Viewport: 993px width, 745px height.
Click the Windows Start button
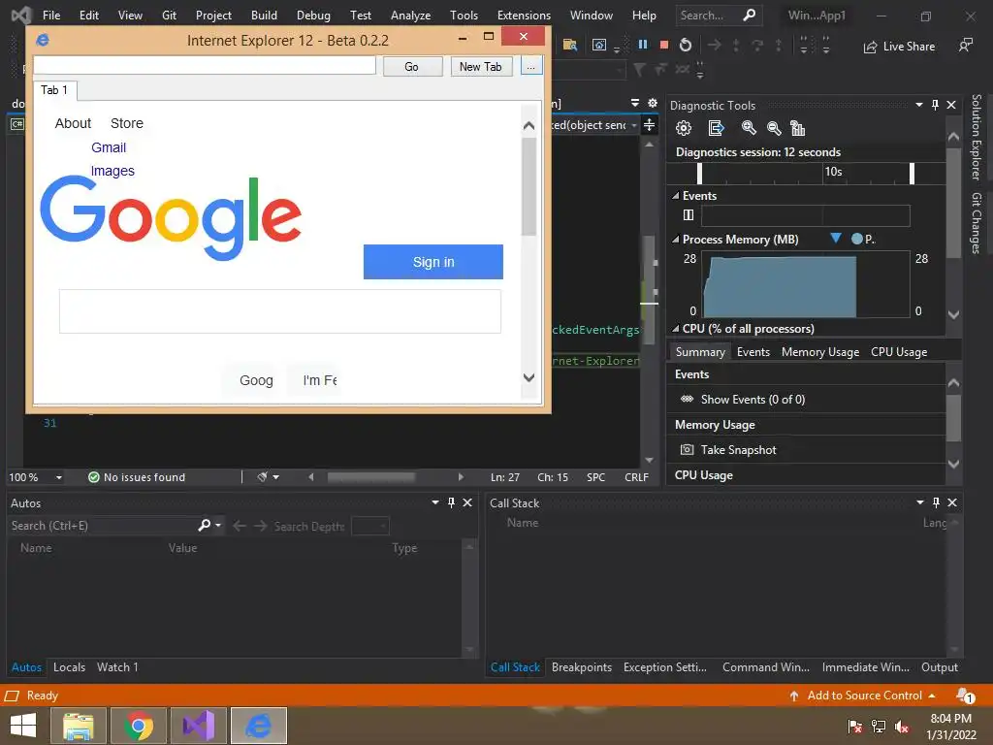point(23,726)
